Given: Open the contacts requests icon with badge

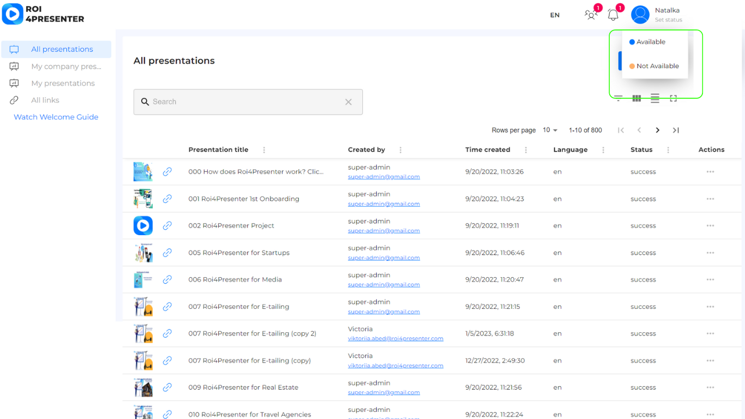Looking at the screenshot, I should tap(591, 15).
